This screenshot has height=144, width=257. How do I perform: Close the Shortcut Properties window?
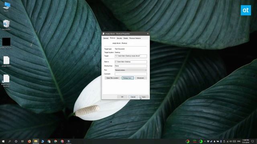point(147,34)
